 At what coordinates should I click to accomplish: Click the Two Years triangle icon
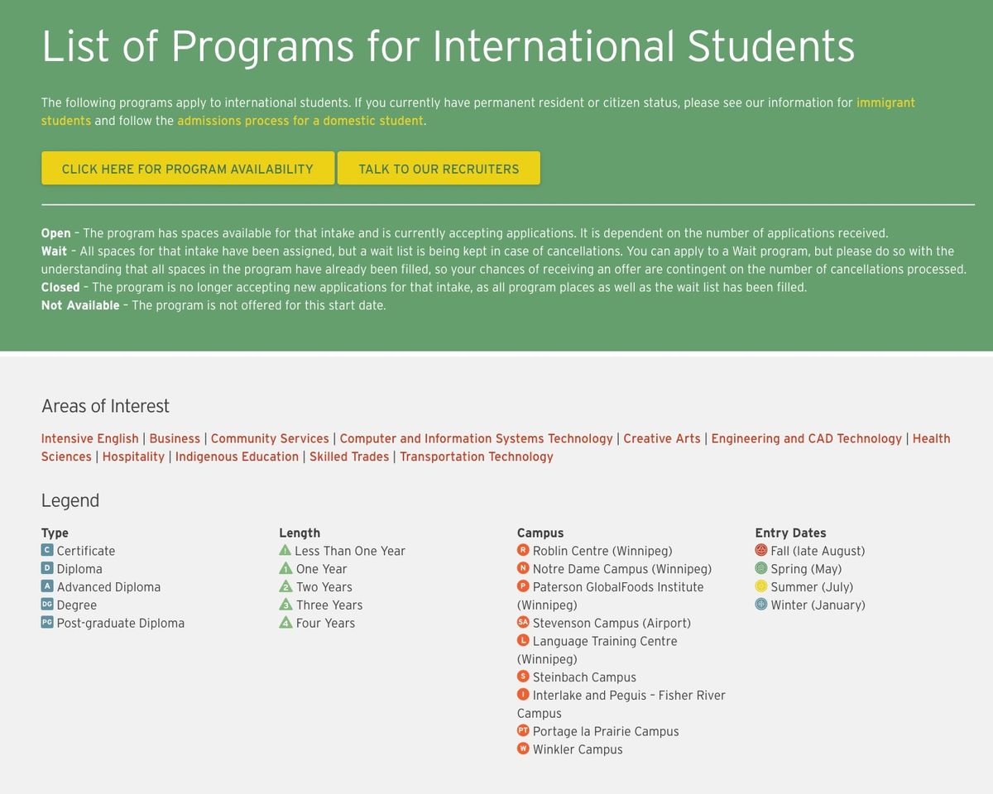click(285, 587)
